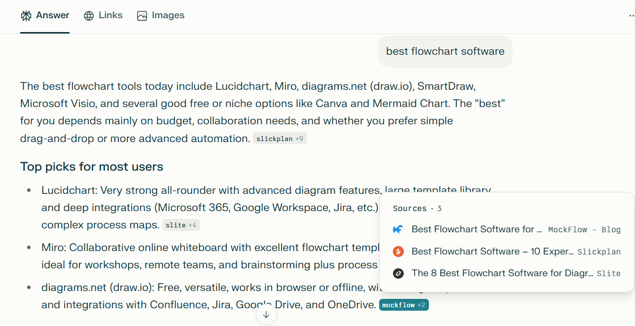The height and width of the screenshot is (326, 635).
Task: Click the mockflow +2 citation chip
Action: (404, 305)
